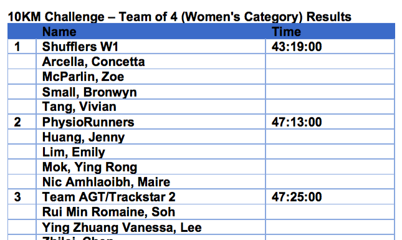The width and height of the screenshot is (402, 240).
Task: Click the 10KM Challenge results title
Action: [x=179, y=17]
